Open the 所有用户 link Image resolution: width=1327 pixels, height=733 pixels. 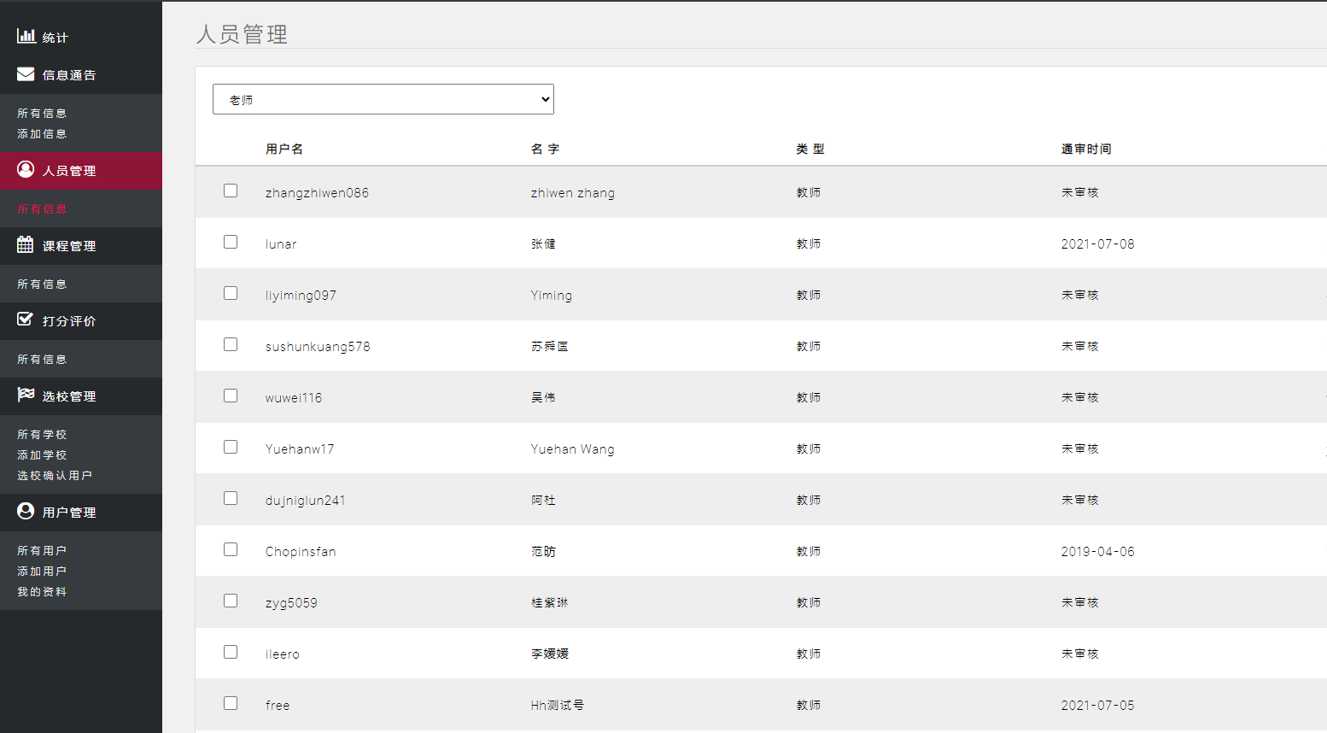pos(42,550)
